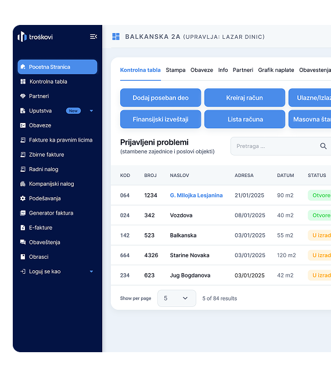Click the search magnifier icon

pyautogui.click(x=323, y=146)
